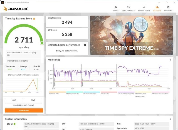Viewport: 178px width, 130px height.
Task: Click the SAVE button
Action: (33, 100)
